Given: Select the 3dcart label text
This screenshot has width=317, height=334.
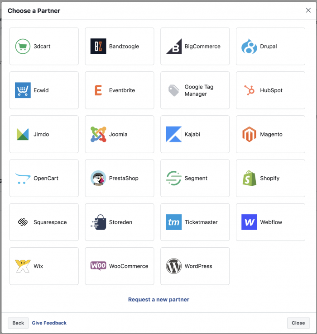Looking at the screenshot, I should click(42, 46).
